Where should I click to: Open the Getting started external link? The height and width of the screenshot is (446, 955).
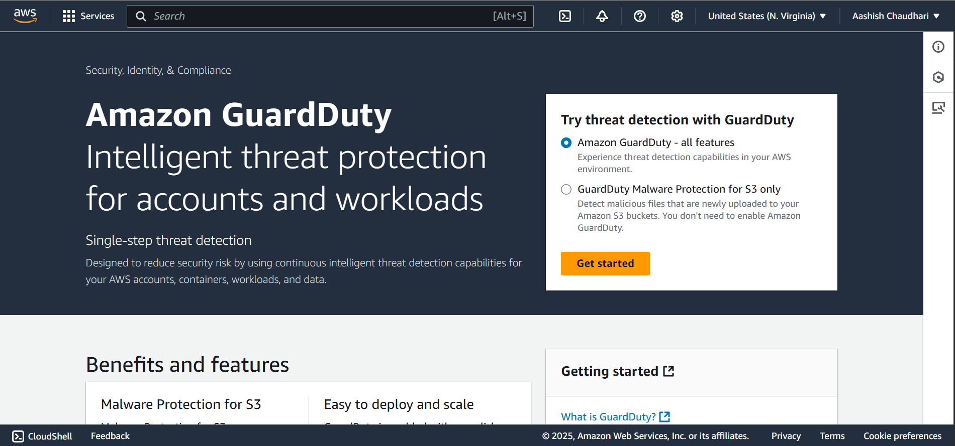click(x=618, y=371)
